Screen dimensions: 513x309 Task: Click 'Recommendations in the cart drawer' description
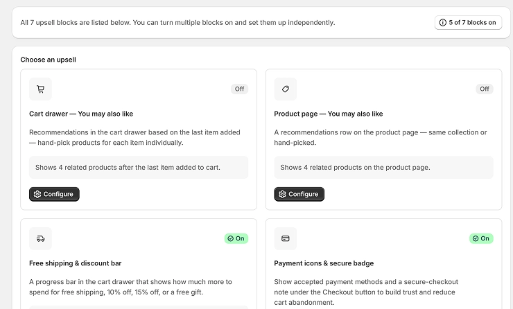[134, 137]
